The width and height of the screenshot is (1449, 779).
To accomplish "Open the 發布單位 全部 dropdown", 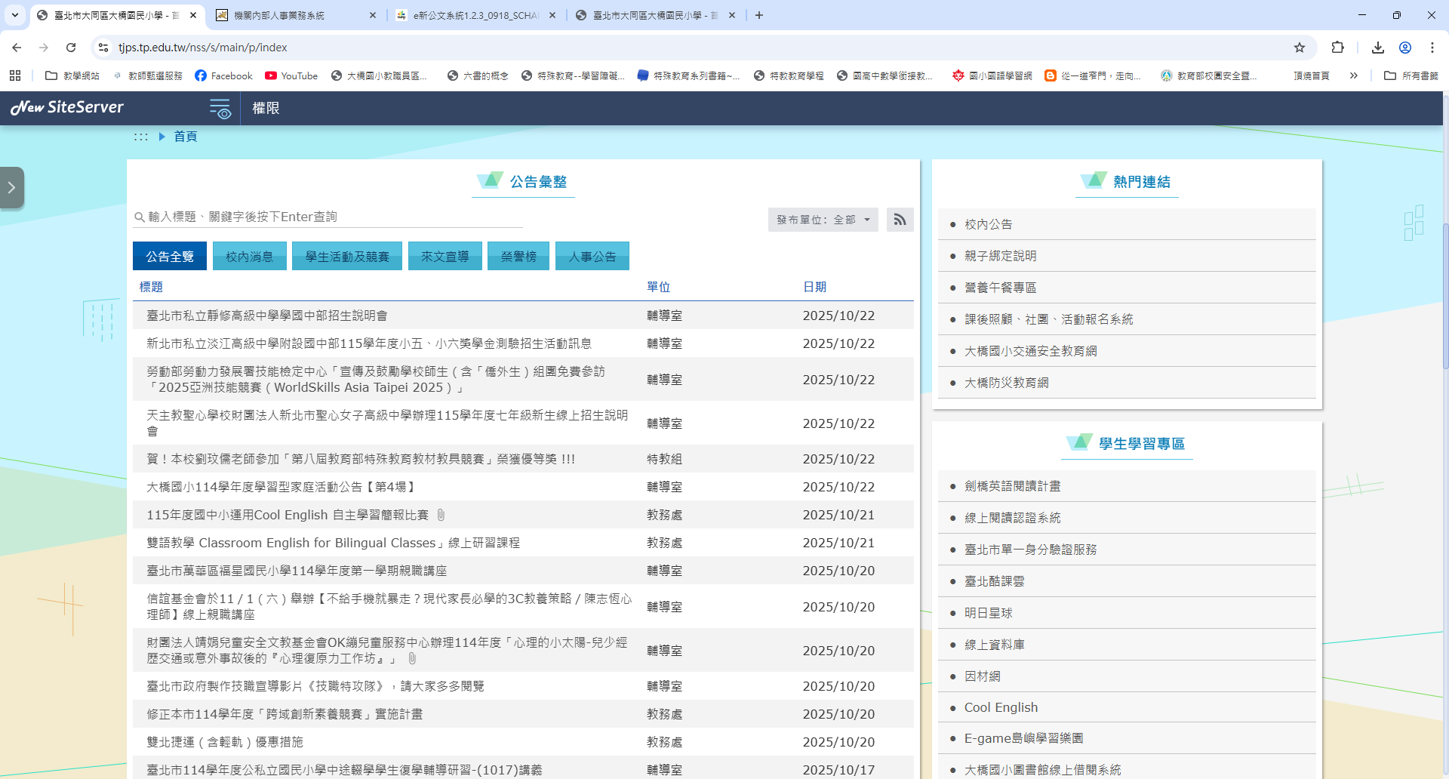I will point(823,220).
